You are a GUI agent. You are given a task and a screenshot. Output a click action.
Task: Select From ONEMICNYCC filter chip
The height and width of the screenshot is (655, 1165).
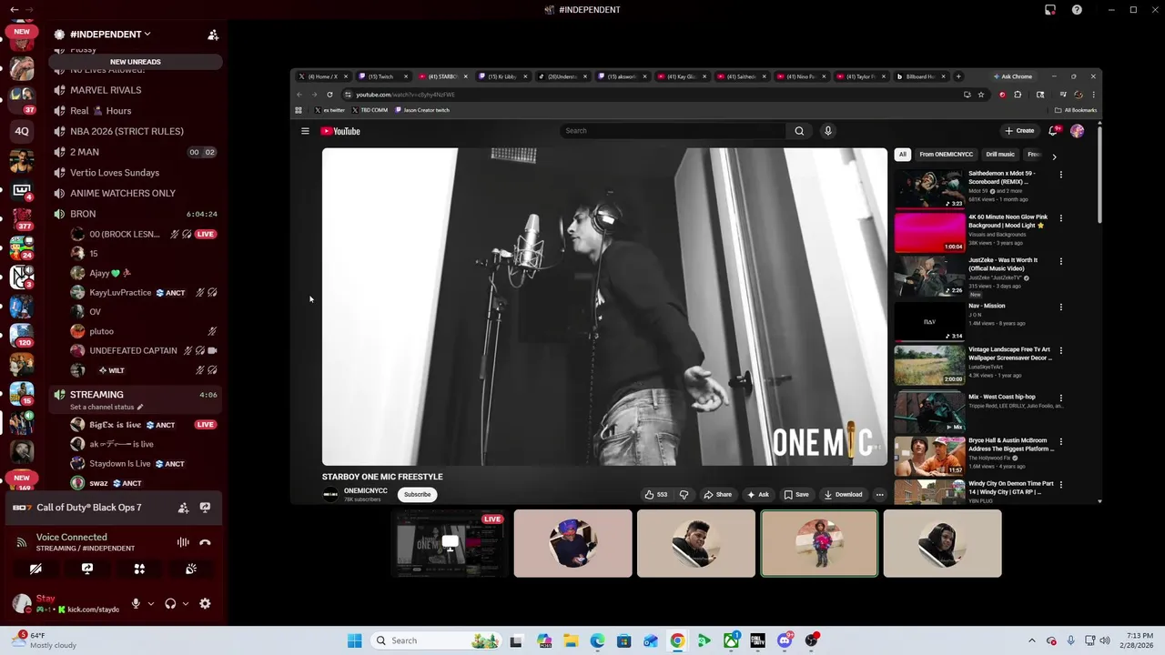pyautogui.click(x=946, y=155)
